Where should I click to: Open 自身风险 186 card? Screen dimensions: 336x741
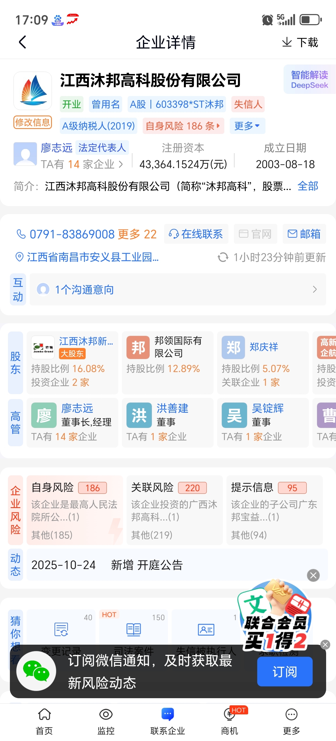pos(75,510)
